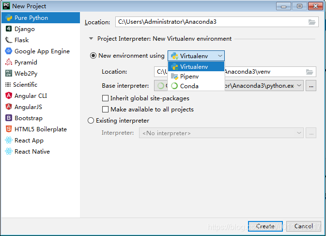Select Pyramid project type label
This screenshot has width=326, height=236.
click(x=26, y=63)
